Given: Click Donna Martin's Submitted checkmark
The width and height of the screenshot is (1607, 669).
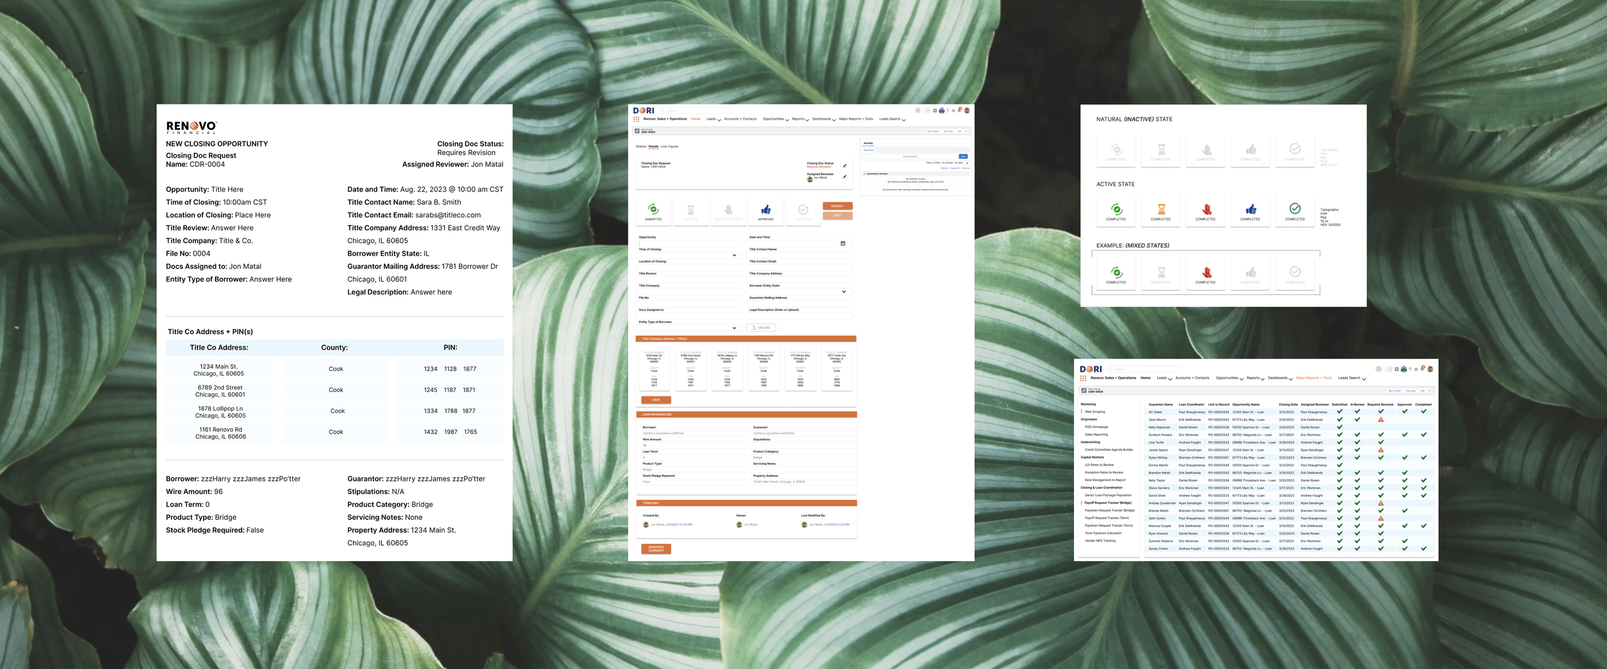Looking at the screenshot, I should click(x=1340, y=465).
